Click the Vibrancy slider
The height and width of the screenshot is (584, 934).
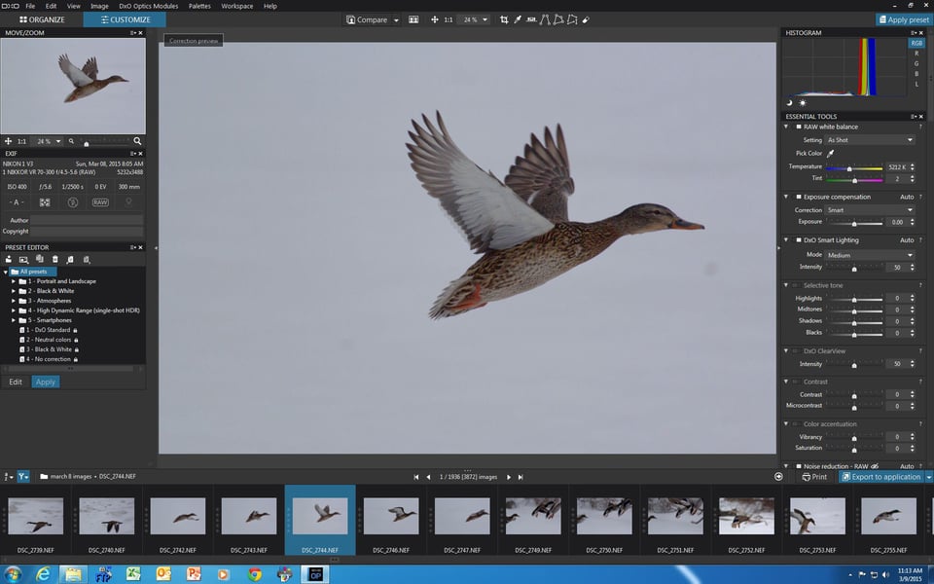854,438
